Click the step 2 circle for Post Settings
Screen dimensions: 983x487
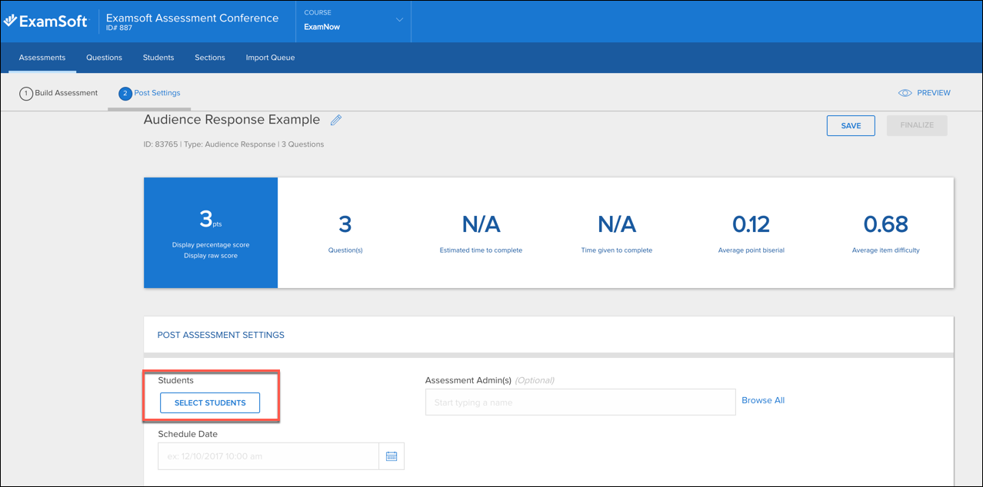pos(125,94)
